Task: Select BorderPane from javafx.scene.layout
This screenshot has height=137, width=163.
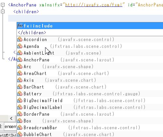Action: pyautogui.click(x=90, y=114)
